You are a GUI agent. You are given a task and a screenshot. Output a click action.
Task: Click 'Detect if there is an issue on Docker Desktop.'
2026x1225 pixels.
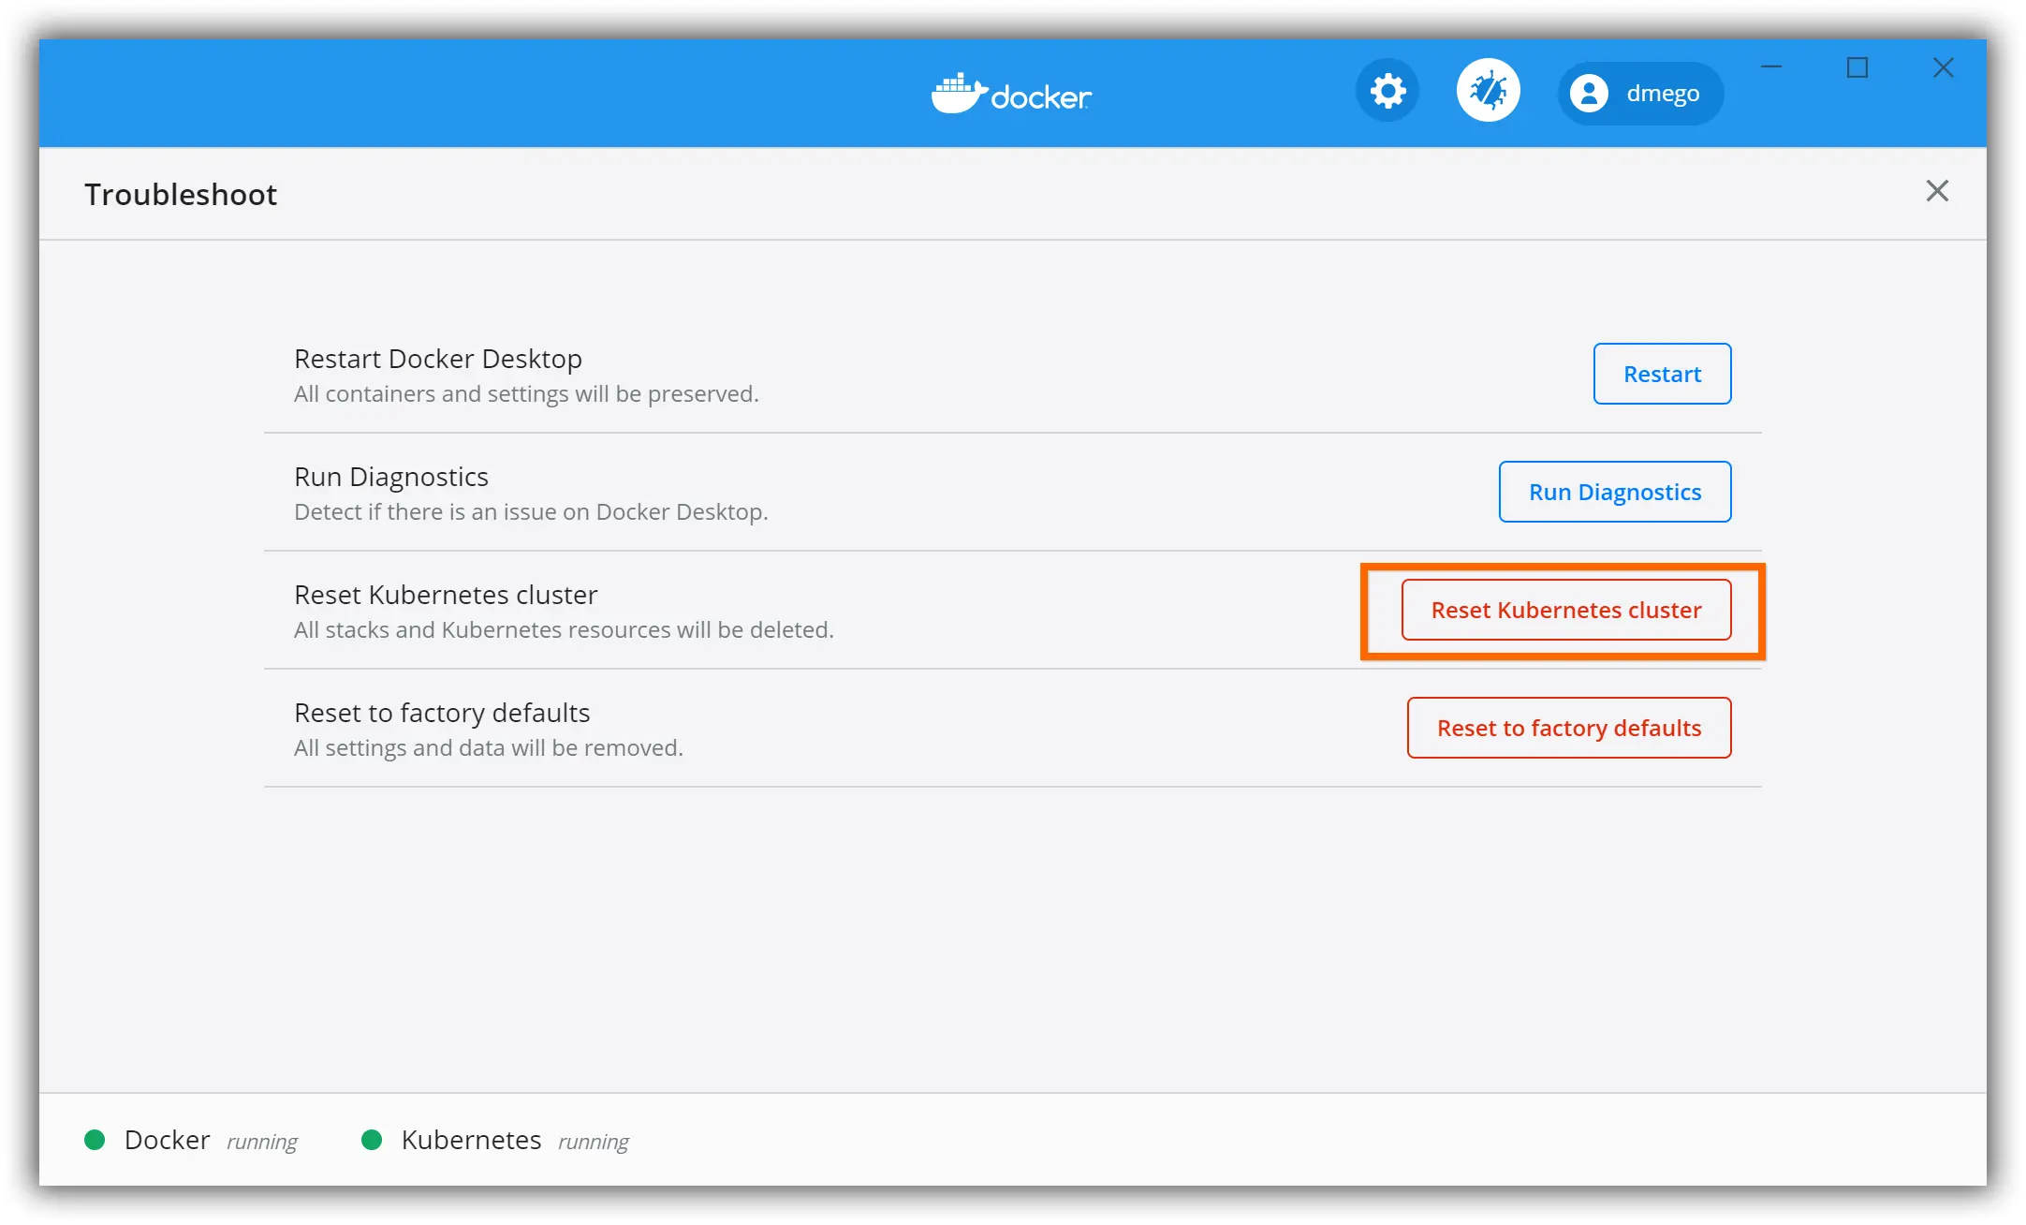click(531, 512)
